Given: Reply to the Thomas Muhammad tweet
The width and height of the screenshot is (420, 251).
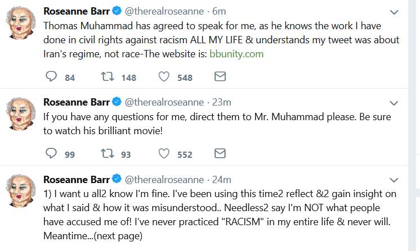Looking at the screenshot, I should 51,77.
